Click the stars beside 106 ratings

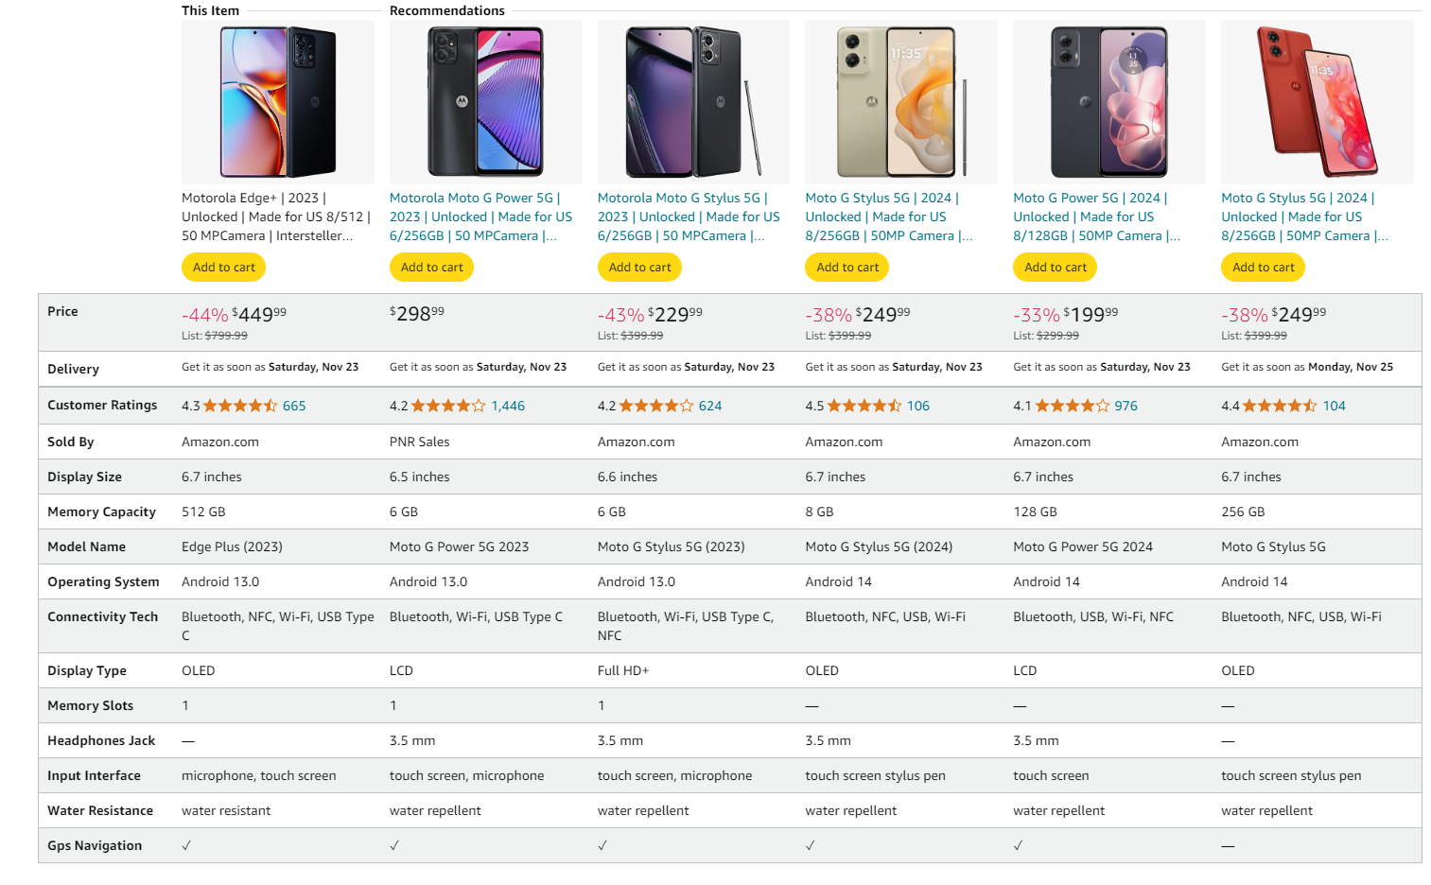coord(864,406)
